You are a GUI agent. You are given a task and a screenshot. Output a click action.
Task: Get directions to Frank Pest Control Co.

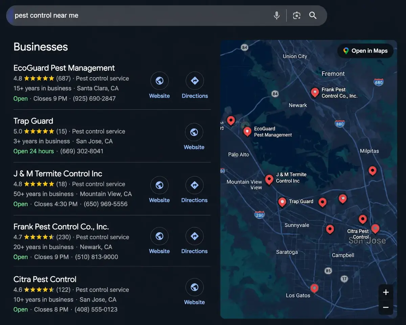point(195,236)
